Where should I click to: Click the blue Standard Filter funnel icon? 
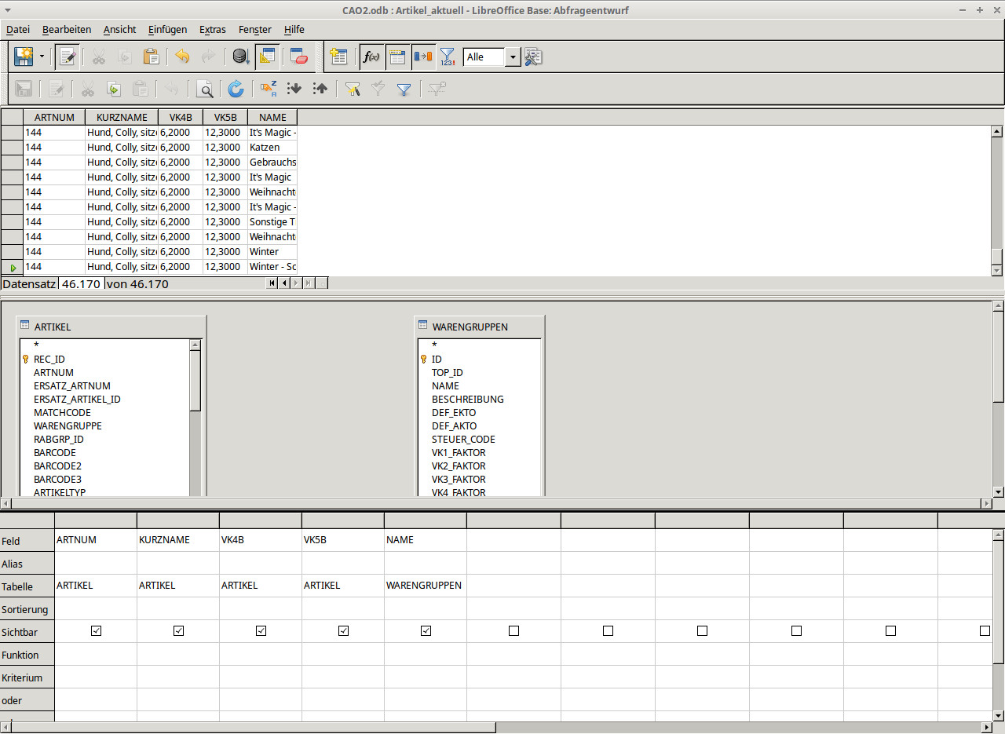coord(404,89)
